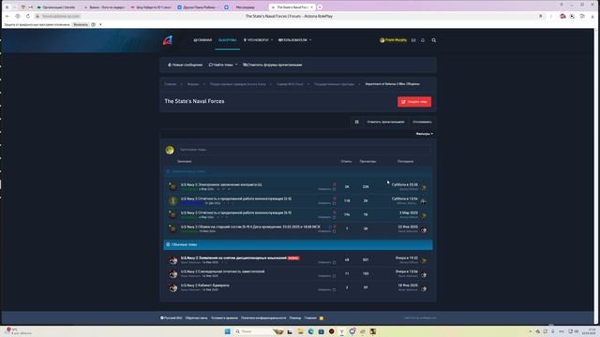Screen dimensions: 600x337
Task: Open the forum search magnifier icon
Action: [434, 40]
